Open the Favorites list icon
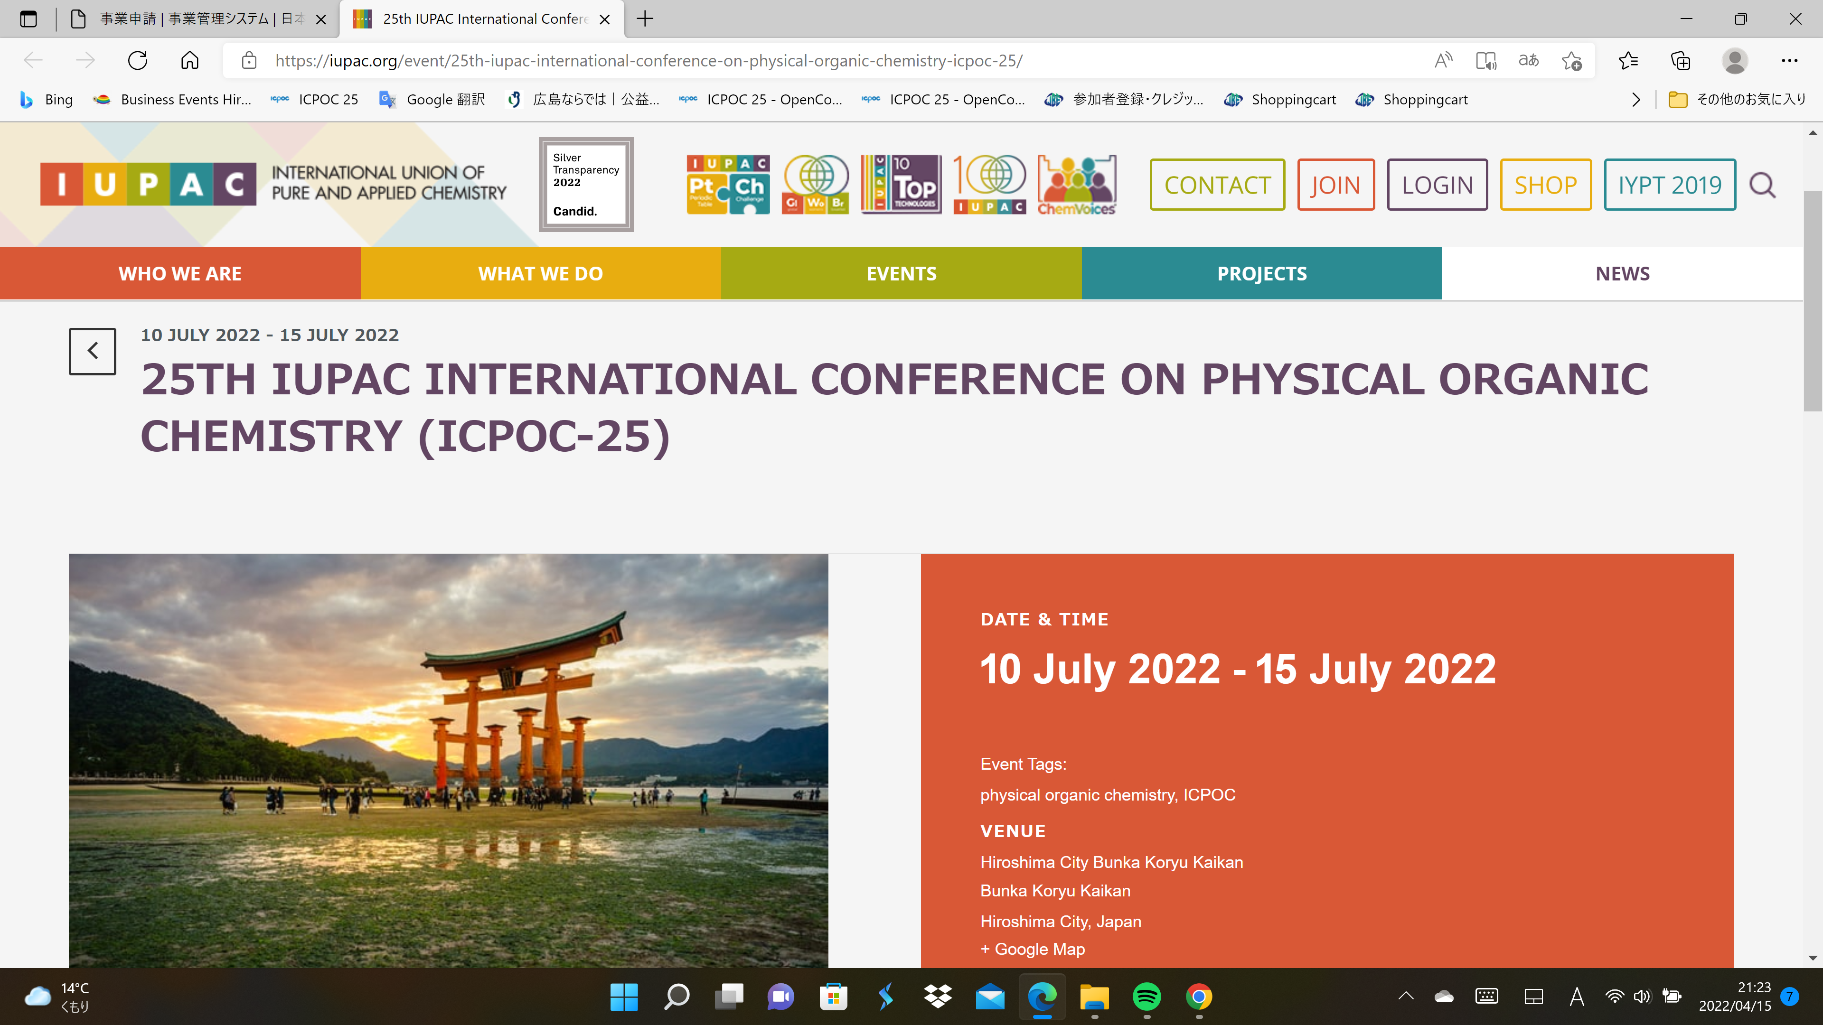Screen dimensions: 1823x1025 pyautogui.click(x=1628, y=61)
